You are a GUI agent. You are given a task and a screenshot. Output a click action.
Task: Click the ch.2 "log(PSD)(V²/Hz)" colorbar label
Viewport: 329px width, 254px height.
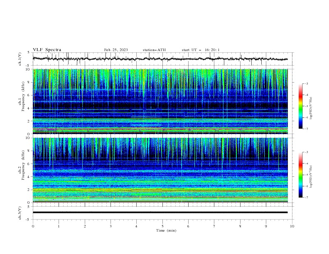pos(311,177)
